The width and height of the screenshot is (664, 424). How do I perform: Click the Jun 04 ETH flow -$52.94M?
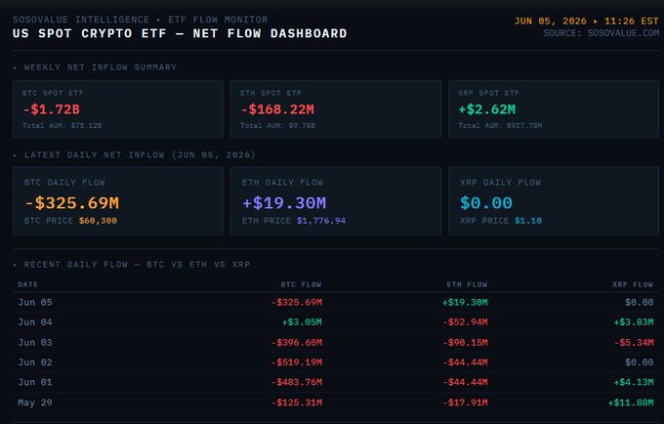[x=465, y=322]
